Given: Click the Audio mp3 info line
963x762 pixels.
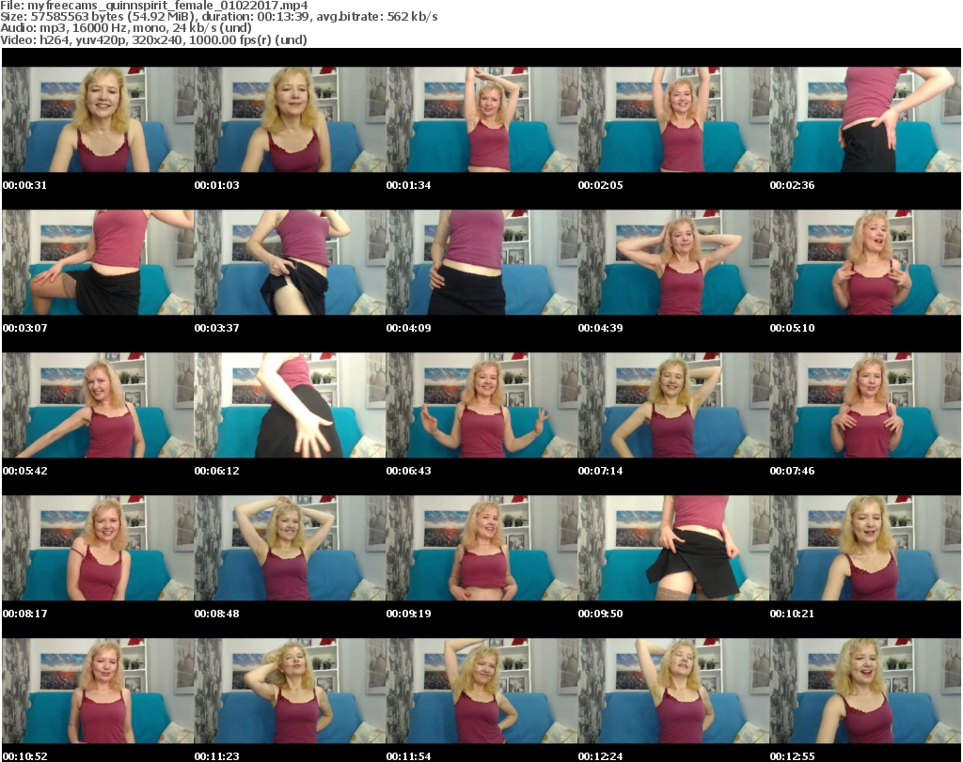Looking at the screenshot, I should coord(125,28).
